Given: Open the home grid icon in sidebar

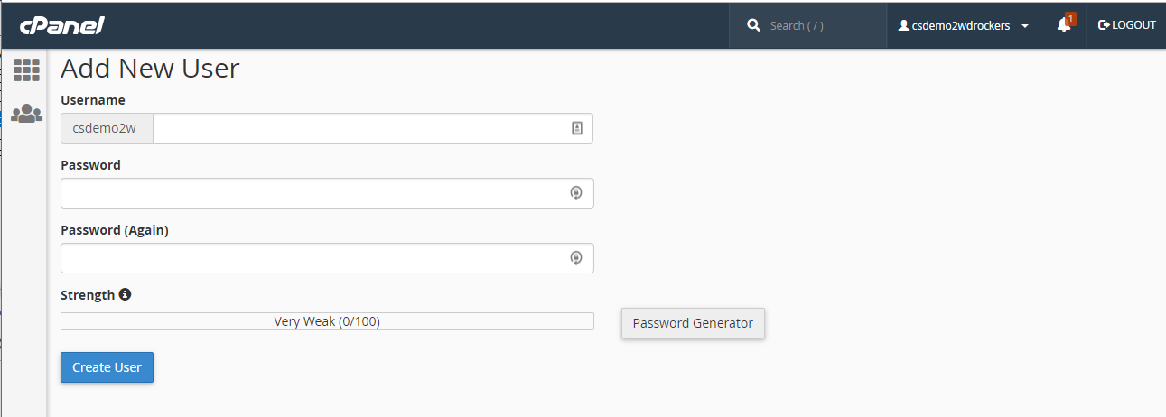Looking at the screenshot, I should tap(26, 70).
